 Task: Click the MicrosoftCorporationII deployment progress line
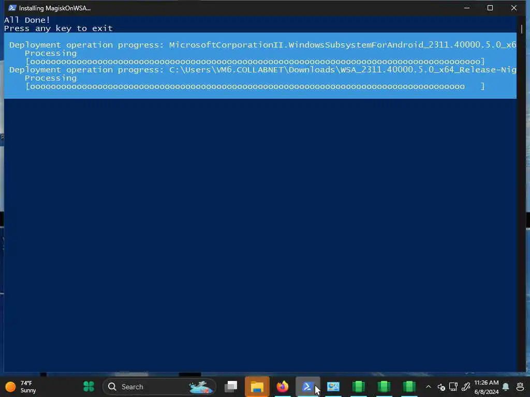(262, 45)
